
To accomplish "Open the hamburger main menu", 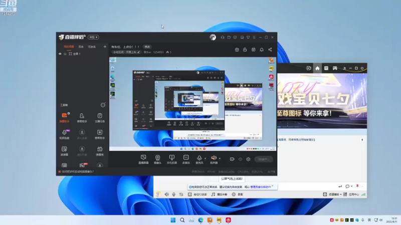I will click(254, 37).
